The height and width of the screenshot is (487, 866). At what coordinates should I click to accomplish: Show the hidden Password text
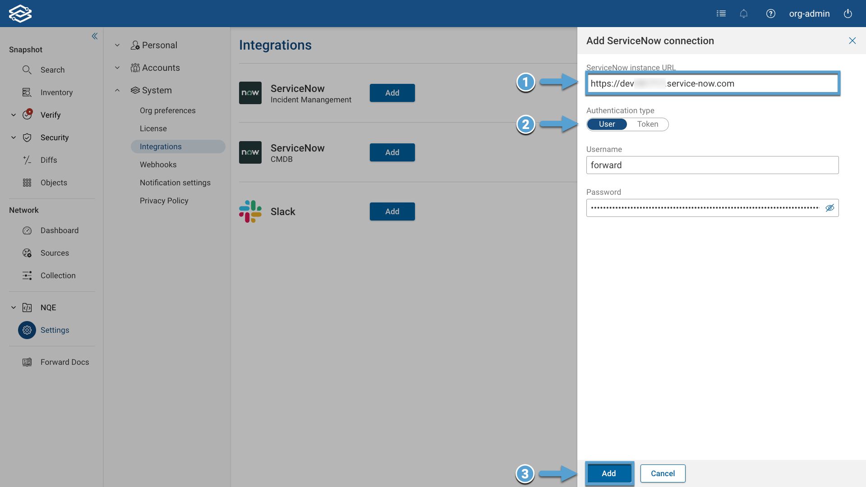[830, 208]
